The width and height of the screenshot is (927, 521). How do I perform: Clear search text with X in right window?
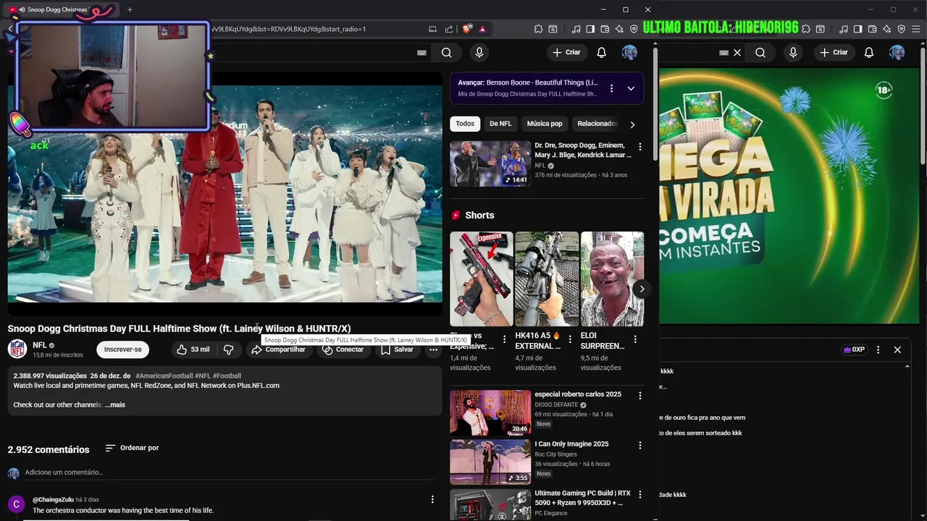pyautogui.click(x=737, y=52)
